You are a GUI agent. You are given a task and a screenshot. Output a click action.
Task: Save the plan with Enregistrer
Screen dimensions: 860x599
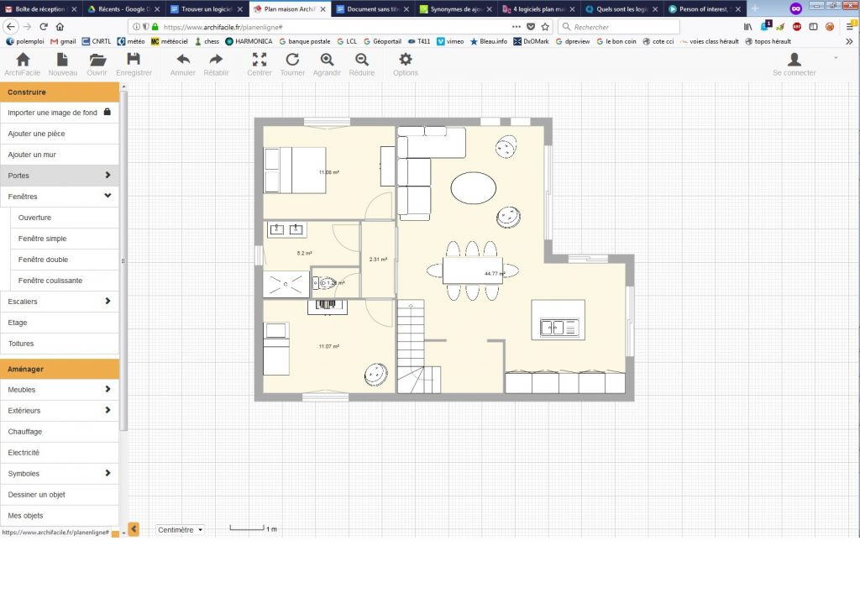134,60
